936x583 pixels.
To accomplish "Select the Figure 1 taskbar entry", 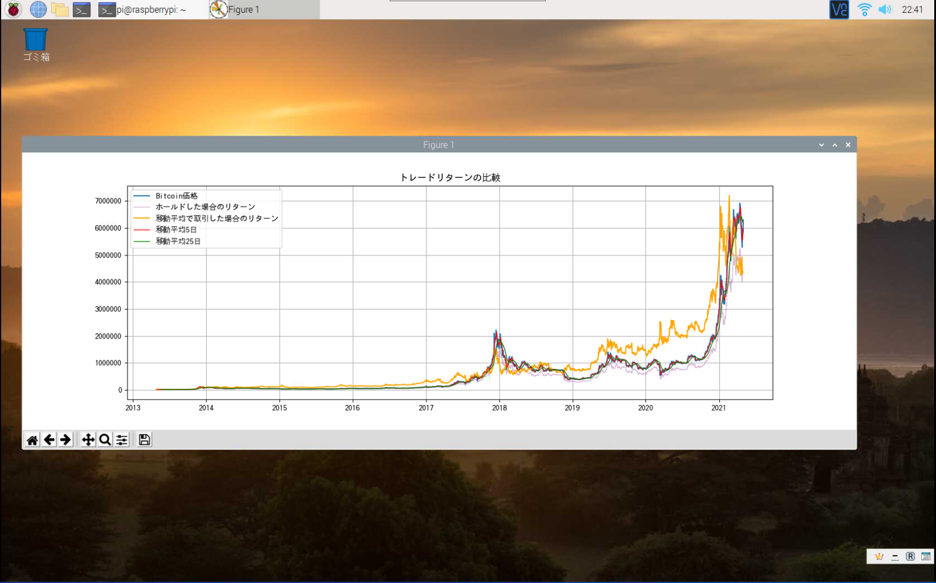I will [x=264, y=9].
